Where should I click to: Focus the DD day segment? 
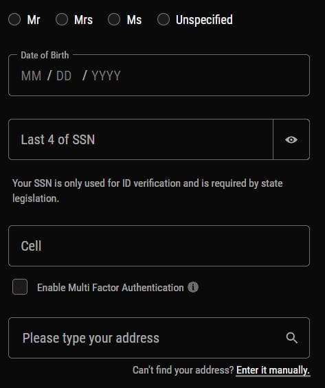tap(64, 76)
